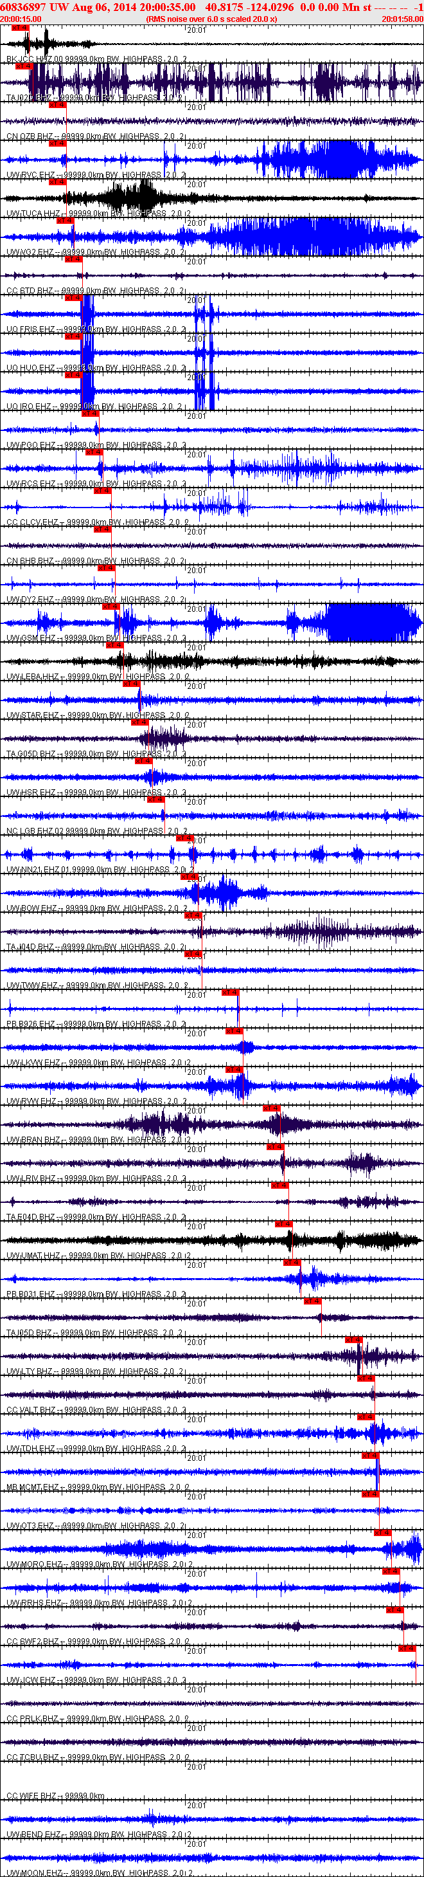
Task: Click the red arrival marker on UO.FRIS.EHZ trace
Action: click(x=73, y=298)
